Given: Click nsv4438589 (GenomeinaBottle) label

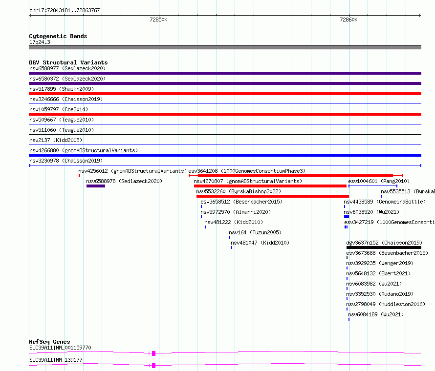Looking at the screenshot, I should (x=385, y=202).
